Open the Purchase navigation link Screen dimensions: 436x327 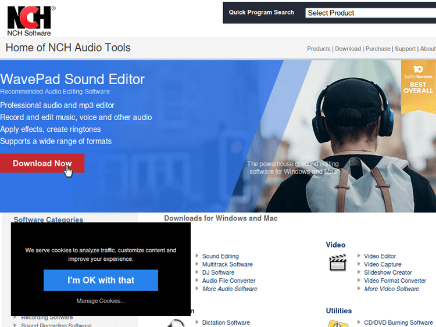point(378,49)
